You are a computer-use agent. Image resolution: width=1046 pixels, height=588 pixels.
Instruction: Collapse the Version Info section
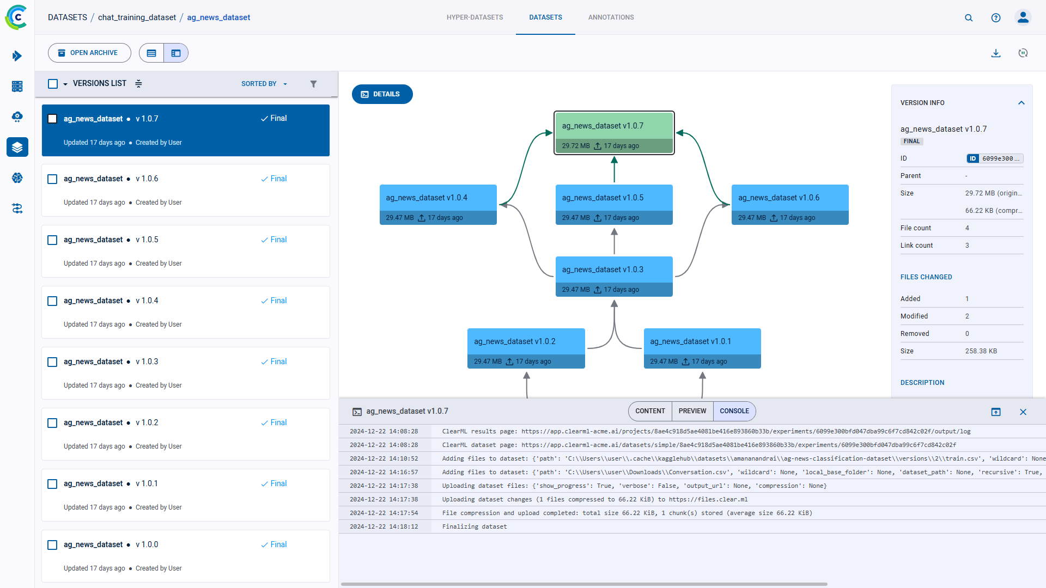coord(1021,103)
